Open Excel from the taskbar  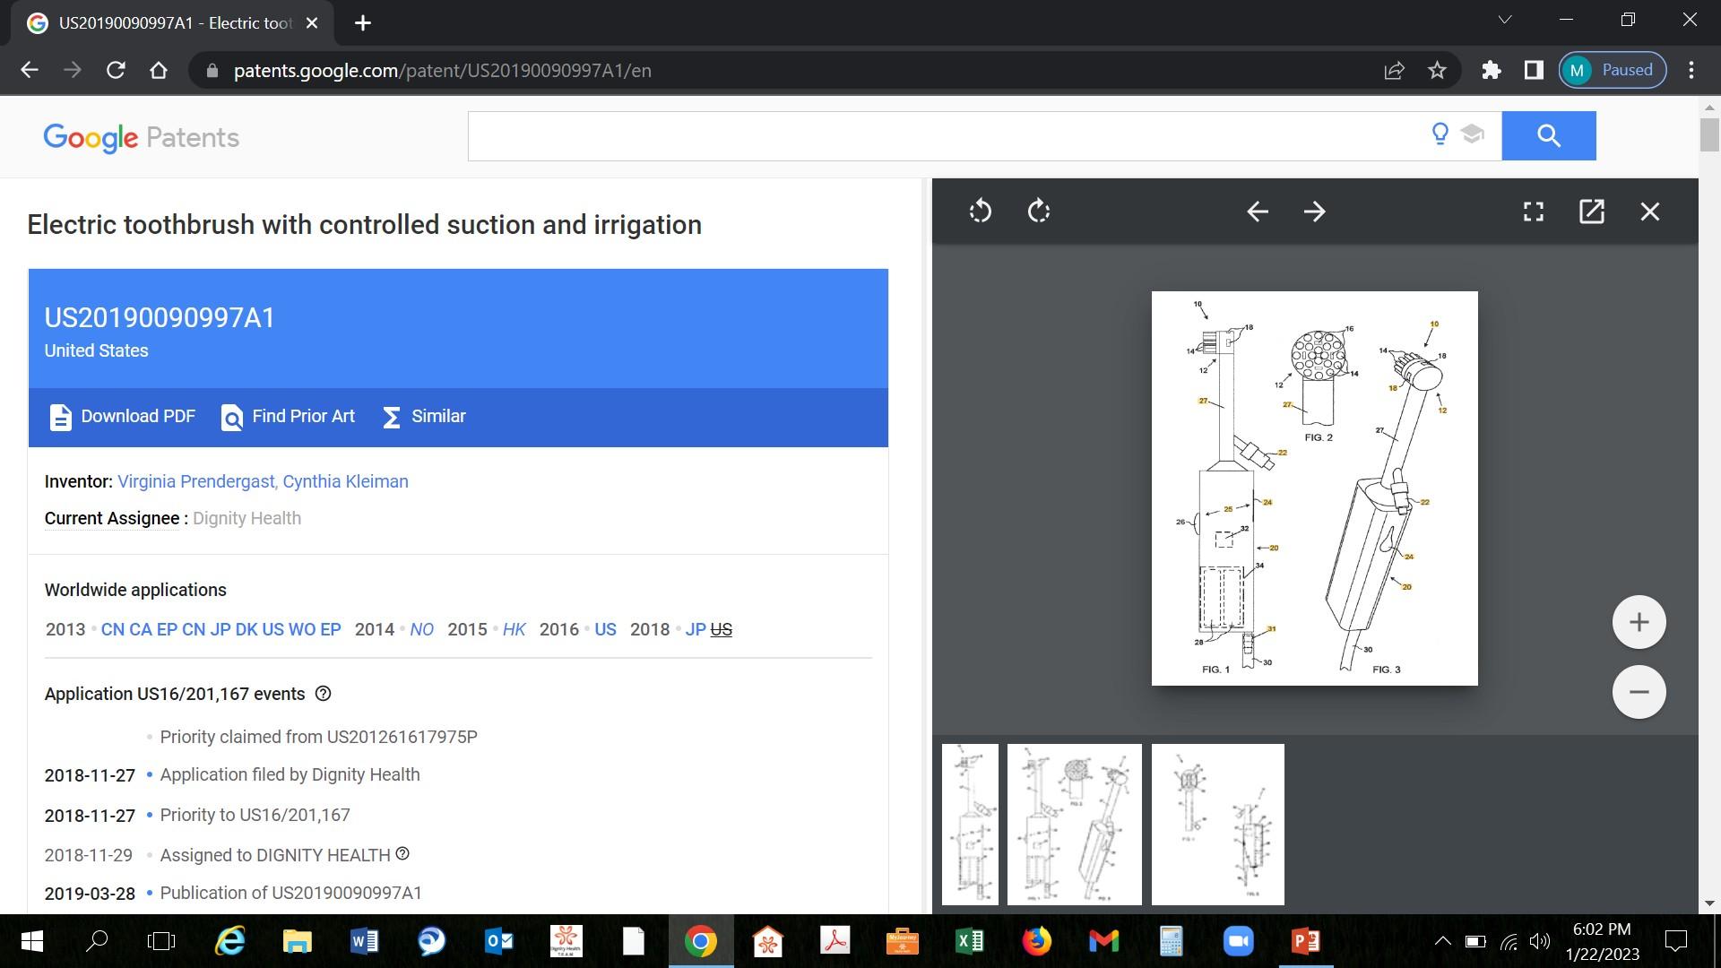click(x=969, y=941)
